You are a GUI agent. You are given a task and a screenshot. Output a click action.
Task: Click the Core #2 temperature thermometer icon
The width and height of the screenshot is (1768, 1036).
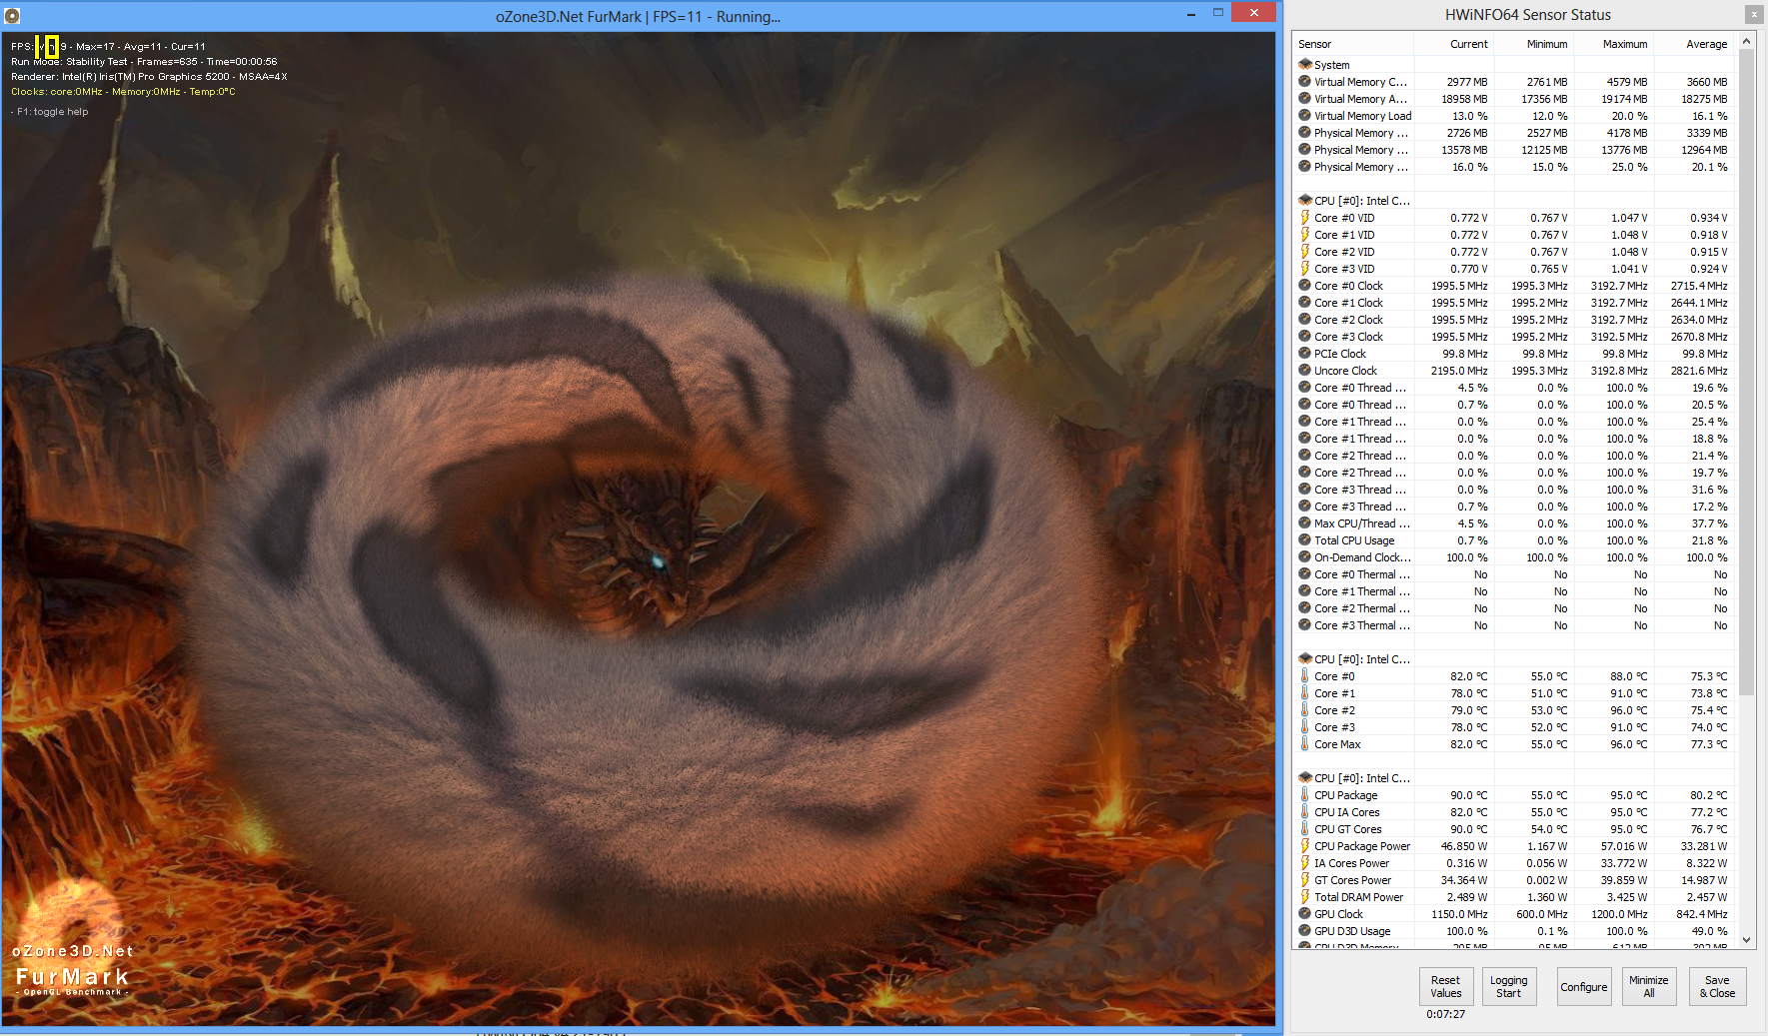point(1304,709)
